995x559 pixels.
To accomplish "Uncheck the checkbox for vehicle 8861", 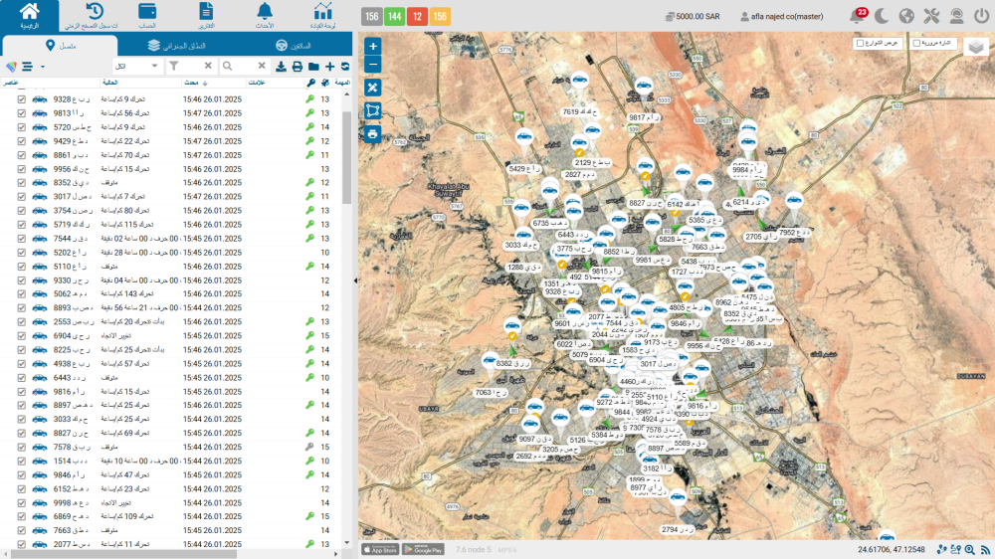I will [x=22, y=155].
